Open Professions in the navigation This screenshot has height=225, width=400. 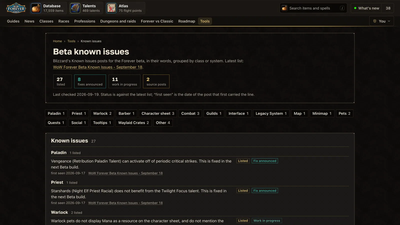pos(85,21)
